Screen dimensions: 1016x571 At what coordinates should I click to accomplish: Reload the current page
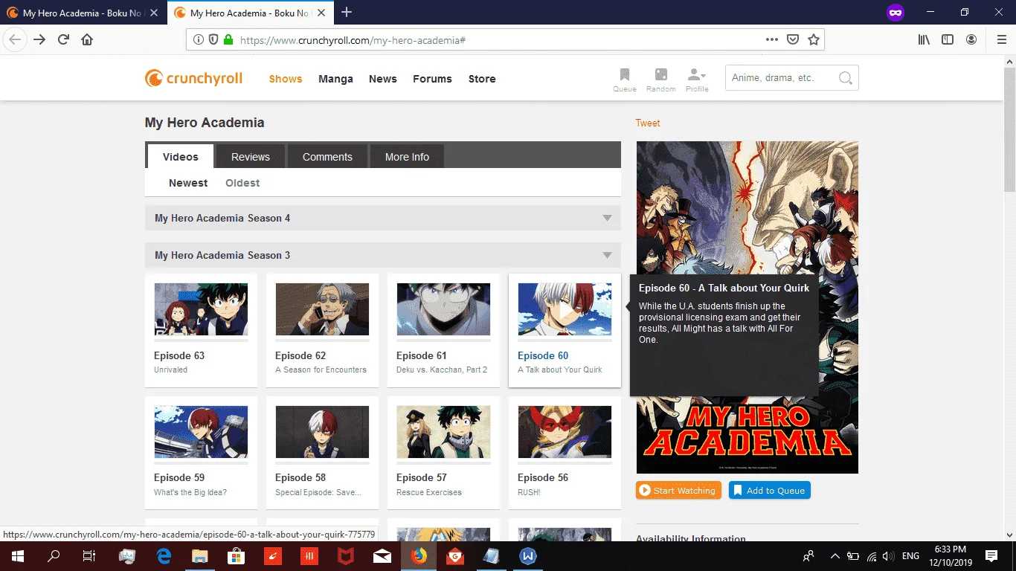[x=63, y=39]
